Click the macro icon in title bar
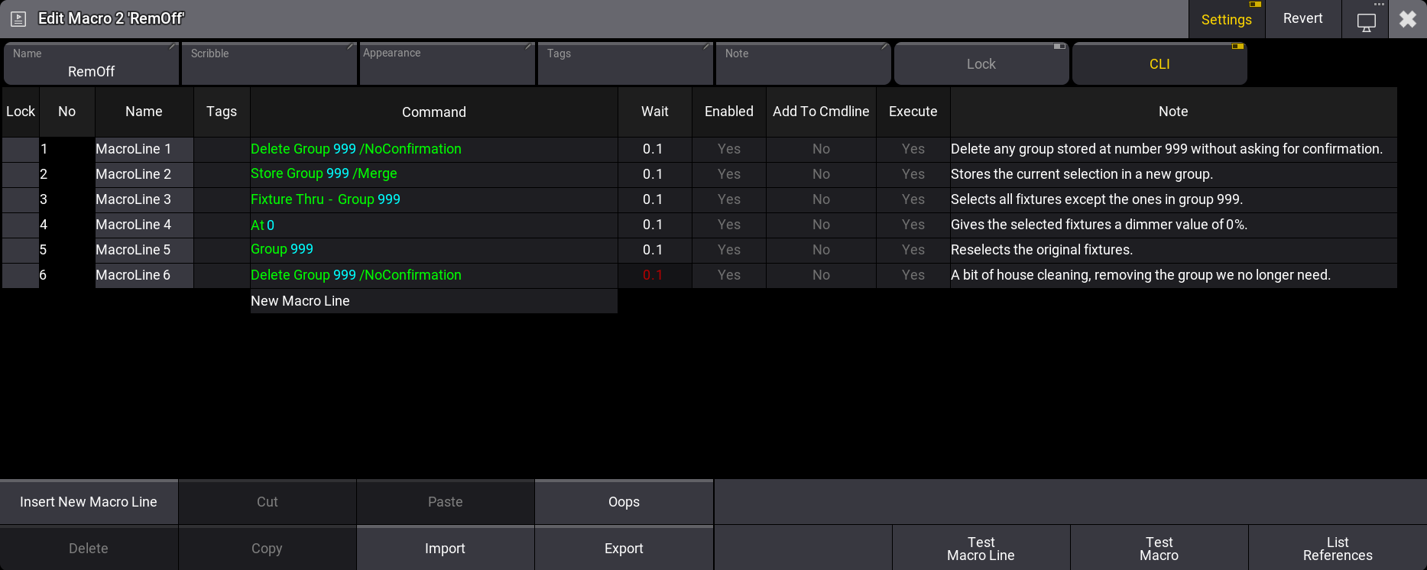 (18, 19)
